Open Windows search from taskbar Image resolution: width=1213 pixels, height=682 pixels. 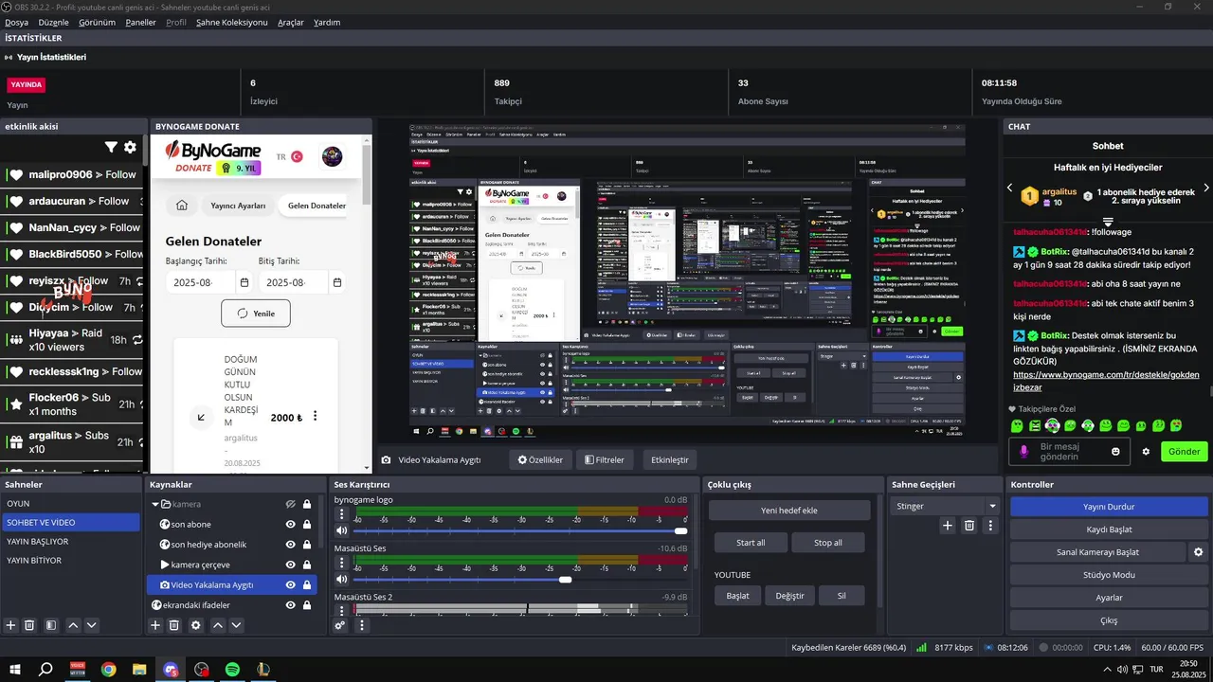click(x=45, y=670)
